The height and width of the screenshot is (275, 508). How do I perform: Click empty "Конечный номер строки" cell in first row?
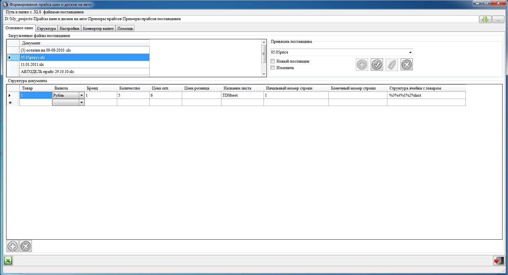(358, 95)
